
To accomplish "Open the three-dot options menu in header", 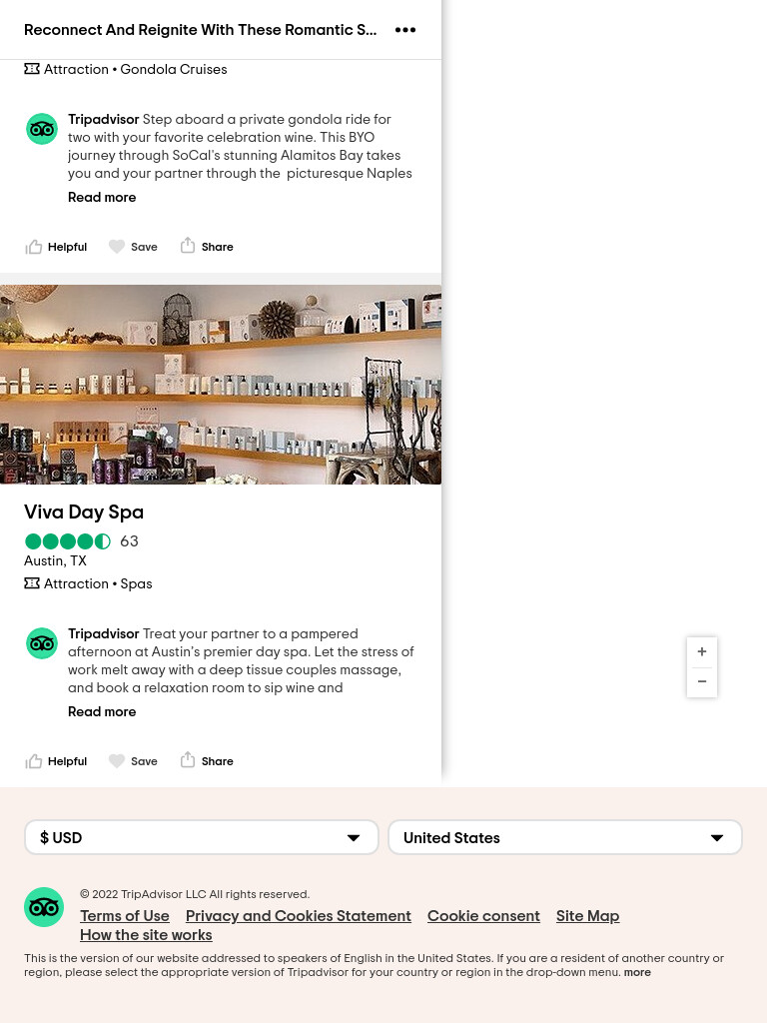I will (x=405, y=30).
